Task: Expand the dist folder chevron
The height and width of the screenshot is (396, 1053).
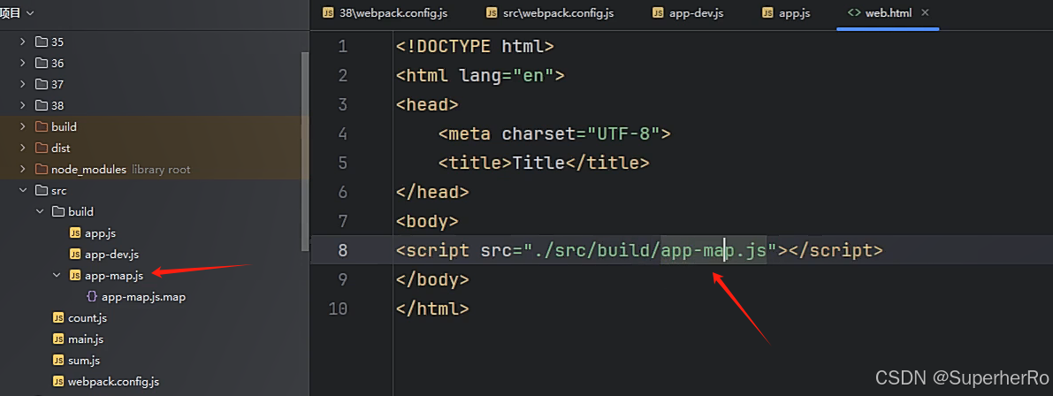Action: point(23,148)
